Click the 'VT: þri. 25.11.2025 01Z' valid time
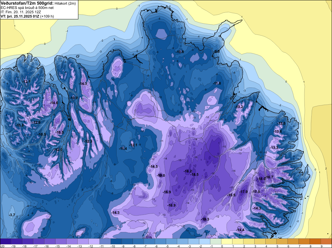This screenshot has width=332, height=248. (x=20, y=16)
